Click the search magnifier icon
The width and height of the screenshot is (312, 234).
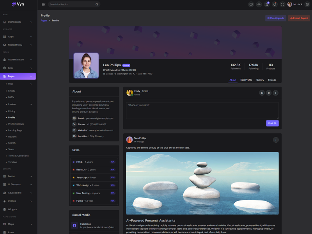click(97, 4)
